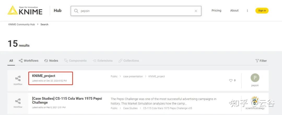Click the pepsin user avatar

pos(255,78)
